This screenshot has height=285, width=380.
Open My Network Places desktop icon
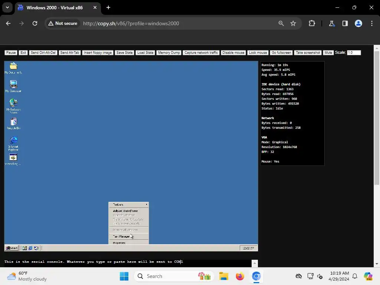[x=13, y=106]
